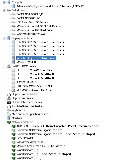
Task: Click the HL-DT-ST DVDRAM GSA-H12N disc icon
Action: 13,70
